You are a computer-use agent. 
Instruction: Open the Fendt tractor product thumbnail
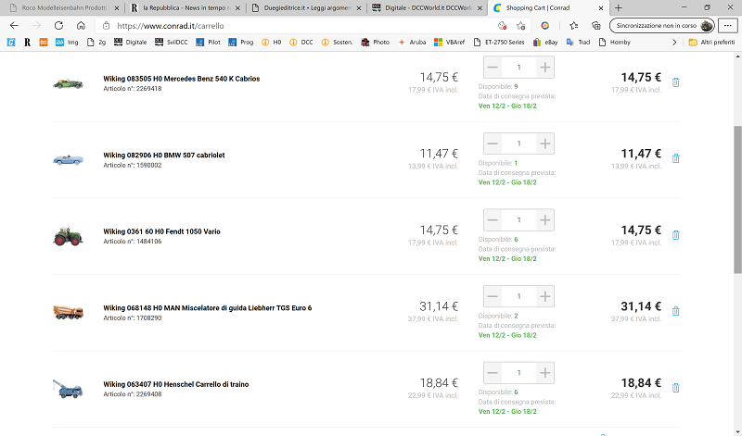click(68, 236)
